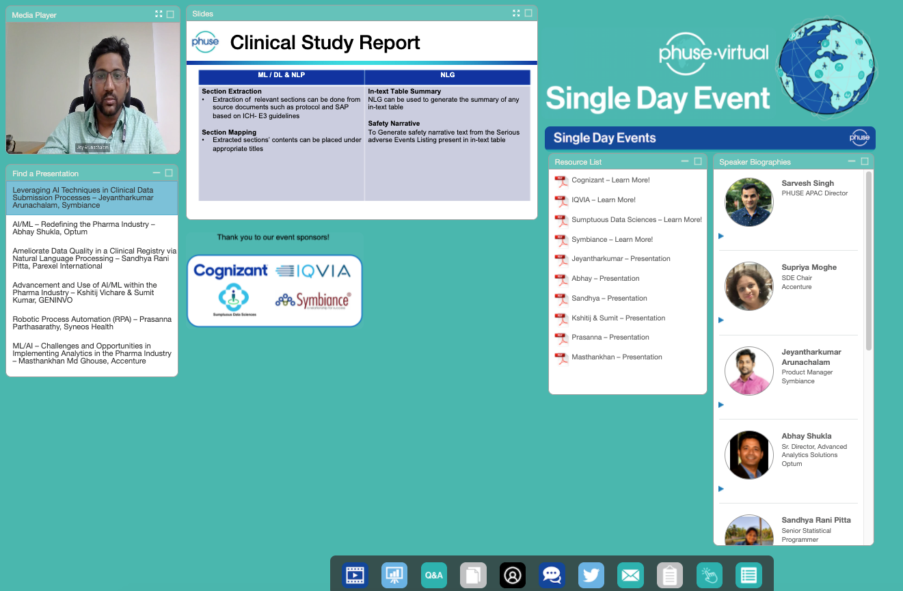Select Leveraging AI Techniques presentation entry

pyautogui.click(x=92, y=197)
